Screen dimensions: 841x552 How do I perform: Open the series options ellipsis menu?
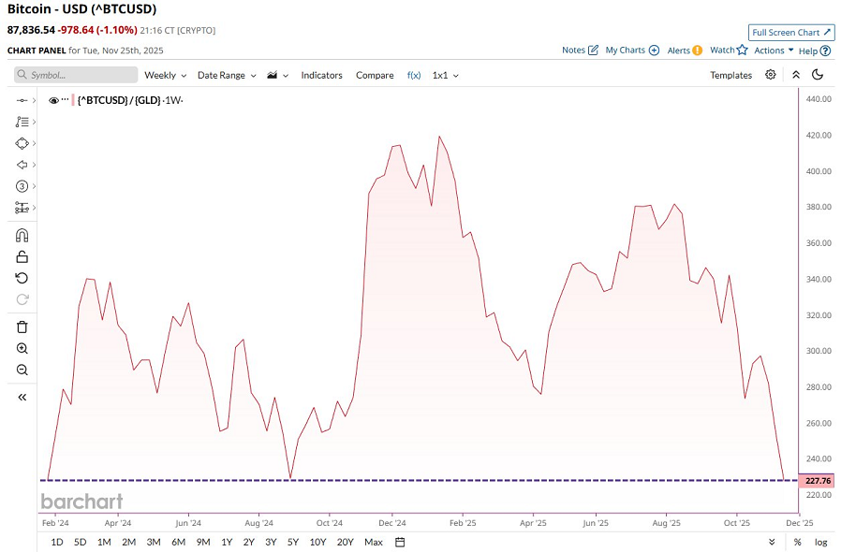pos(65,99)
